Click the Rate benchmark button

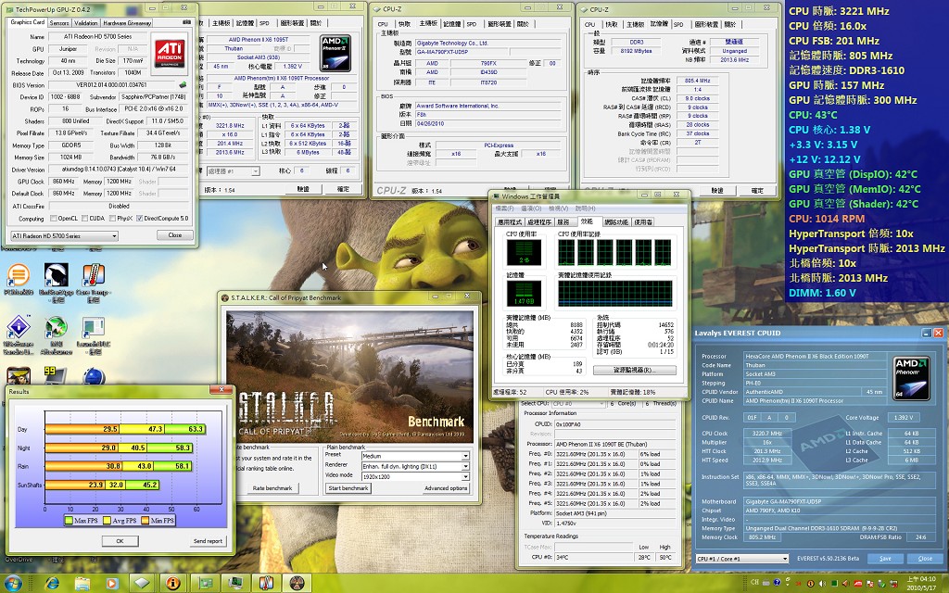pyautogui.click(x=272, y=488)
